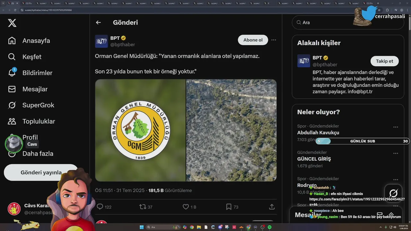Go back with the arrow next to Gönderi
The height and width of the screenshot is (231, 411).
click(x=98, y=22)
